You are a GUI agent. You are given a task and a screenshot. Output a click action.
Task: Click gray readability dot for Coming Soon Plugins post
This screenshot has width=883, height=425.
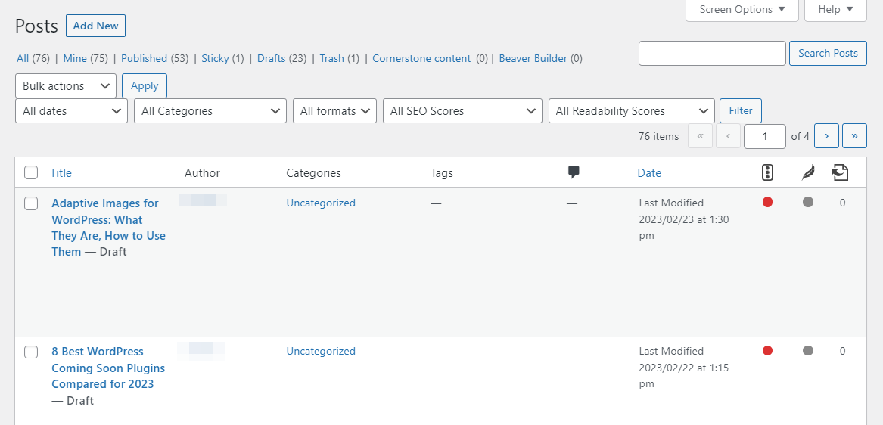[x=808, y=350]
